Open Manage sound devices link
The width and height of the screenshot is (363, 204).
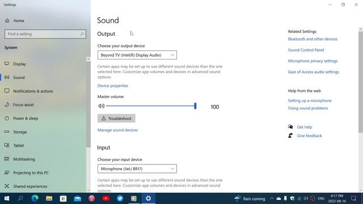117,130
